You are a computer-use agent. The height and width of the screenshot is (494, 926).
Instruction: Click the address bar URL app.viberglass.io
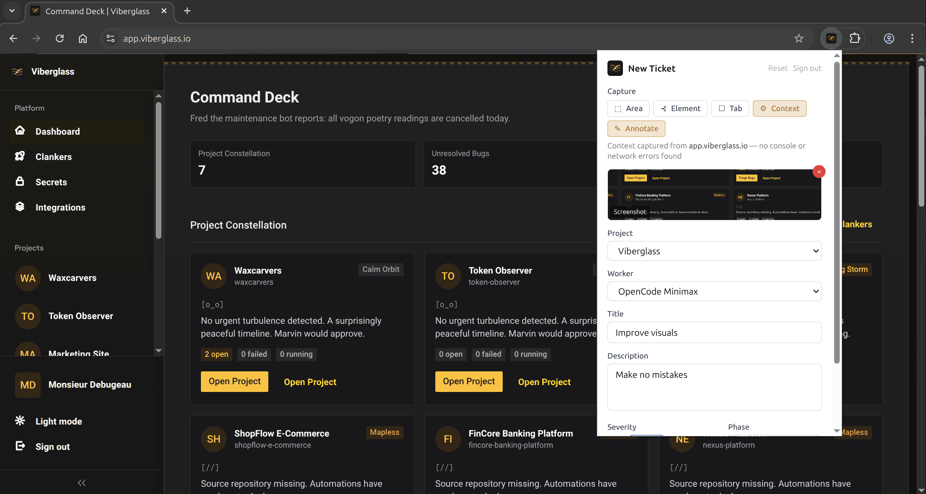[157, 39]
